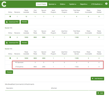Download PDF for revision 2
109x96 pixels.
coord(12,43)
